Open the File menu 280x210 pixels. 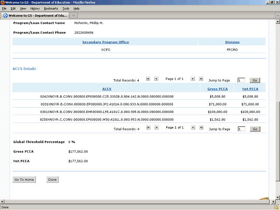4,8
